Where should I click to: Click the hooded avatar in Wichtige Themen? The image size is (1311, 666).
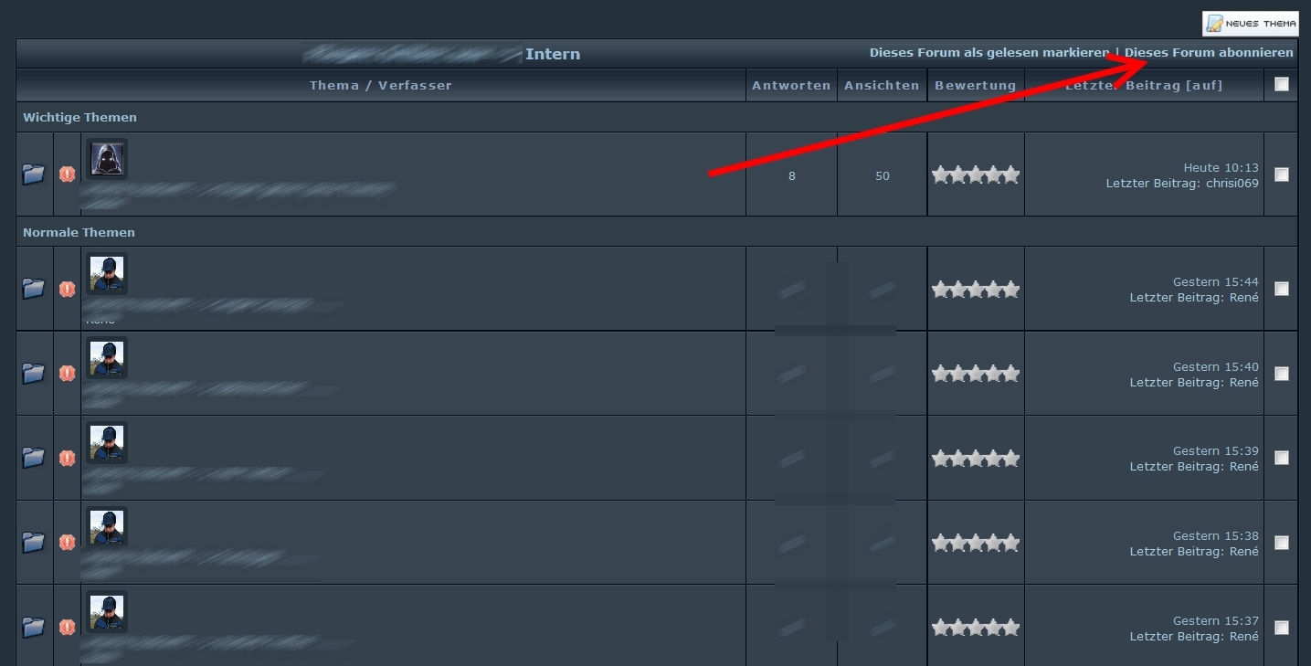click(x=107, y=159)
